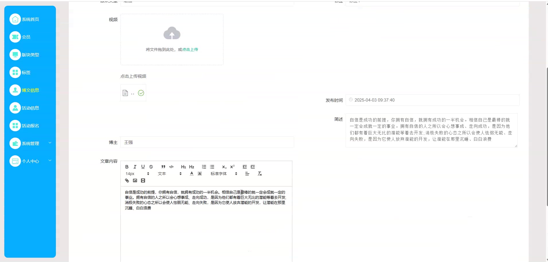This screenshot has height=262, width=548.
Task: Insert an ordered list in the article
Action: pyautogui.click(x=204, y=167)
